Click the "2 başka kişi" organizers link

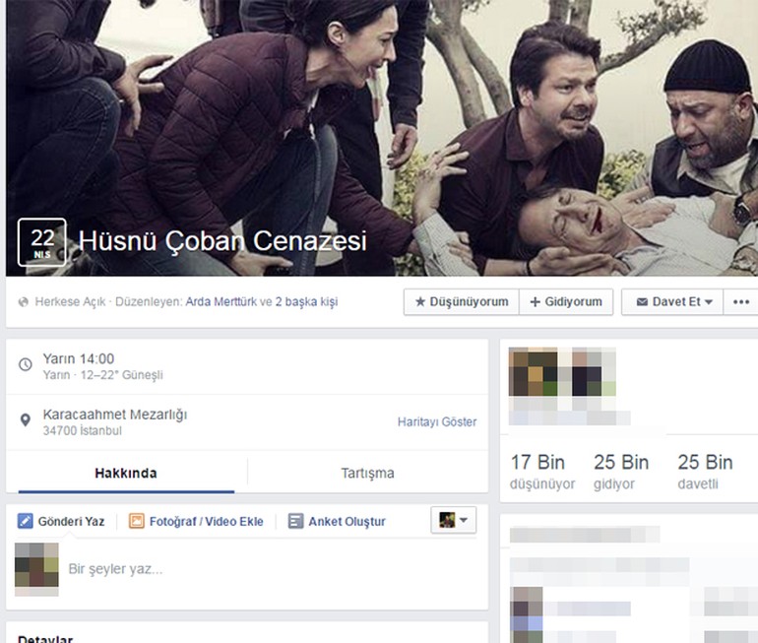coord(305,302)
